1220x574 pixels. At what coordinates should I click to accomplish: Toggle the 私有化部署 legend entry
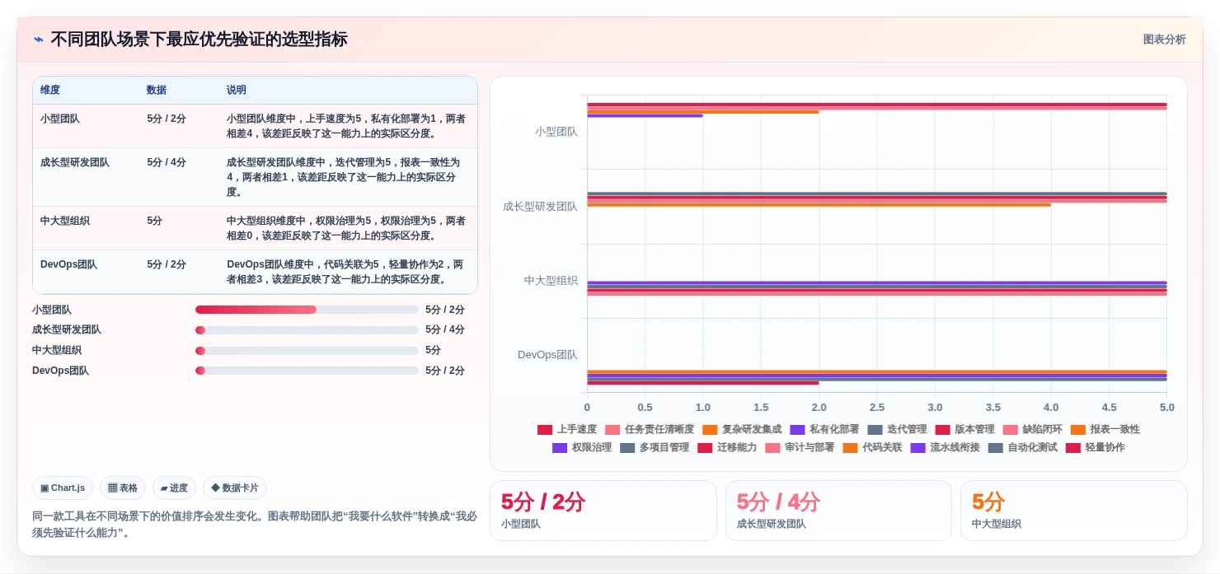tap(824, 429)
